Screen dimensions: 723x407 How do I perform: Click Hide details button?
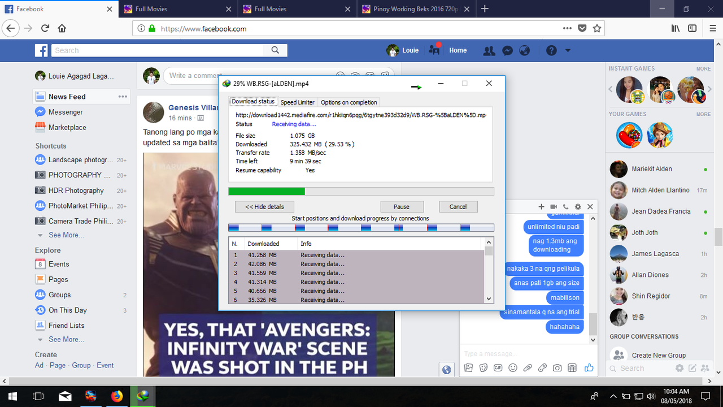coord(264,206)
